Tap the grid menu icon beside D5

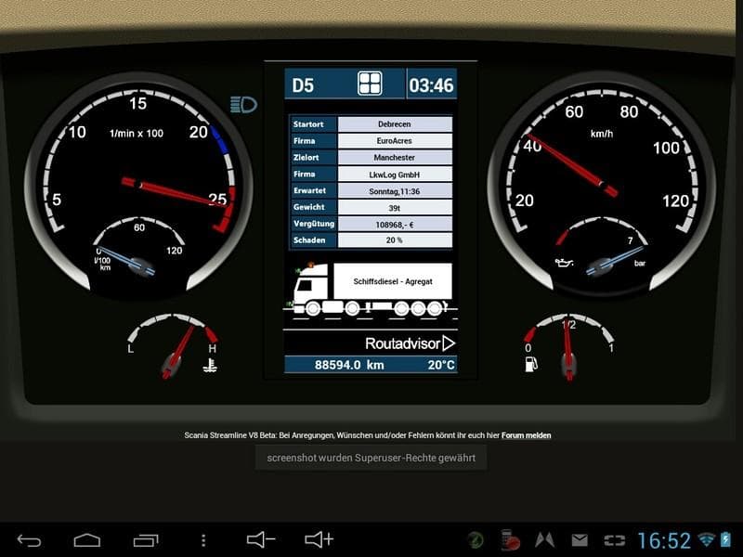pyautogui.click(x=370, y=84)
